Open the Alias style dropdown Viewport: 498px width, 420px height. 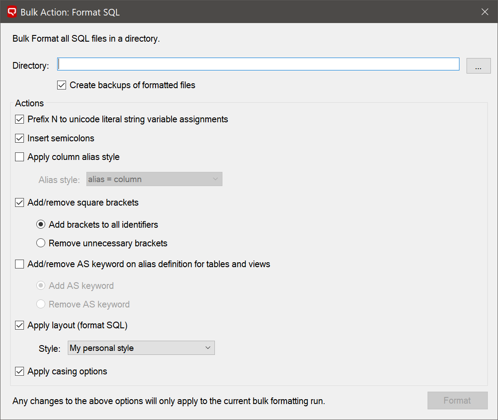[154, 179]
